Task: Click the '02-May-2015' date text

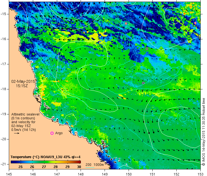Action: coord(23,81)
